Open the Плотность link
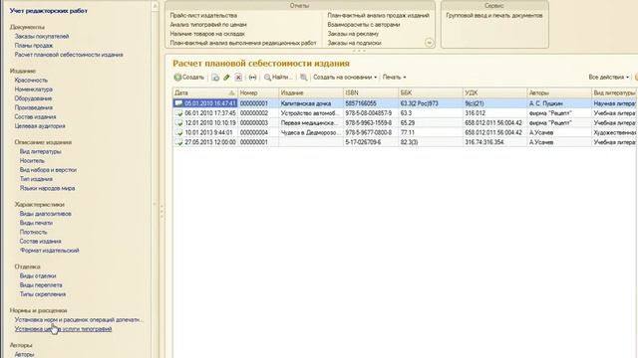Image resolution: width=638 pixels, height=358 pixels. 33,232
